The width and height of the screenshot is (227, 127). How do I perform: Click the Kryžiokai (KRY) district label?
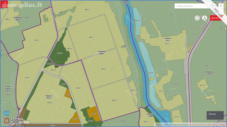click(102, 52)
